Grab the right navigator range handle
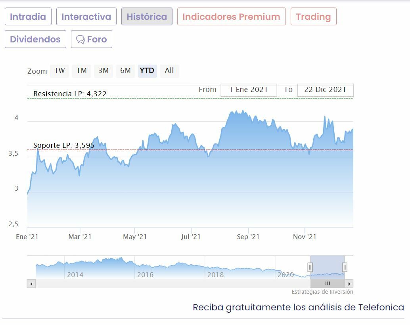410x325 pixels. (x=345, y=267)
